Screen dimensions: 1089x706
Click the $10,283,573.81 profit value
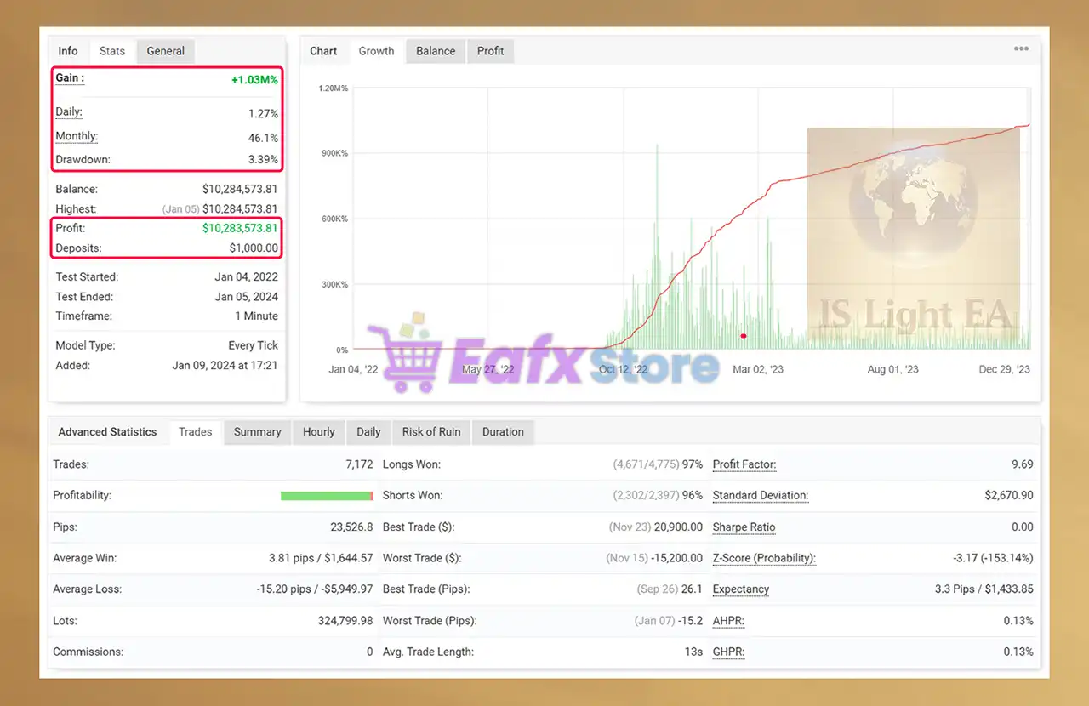coord(240,229)
